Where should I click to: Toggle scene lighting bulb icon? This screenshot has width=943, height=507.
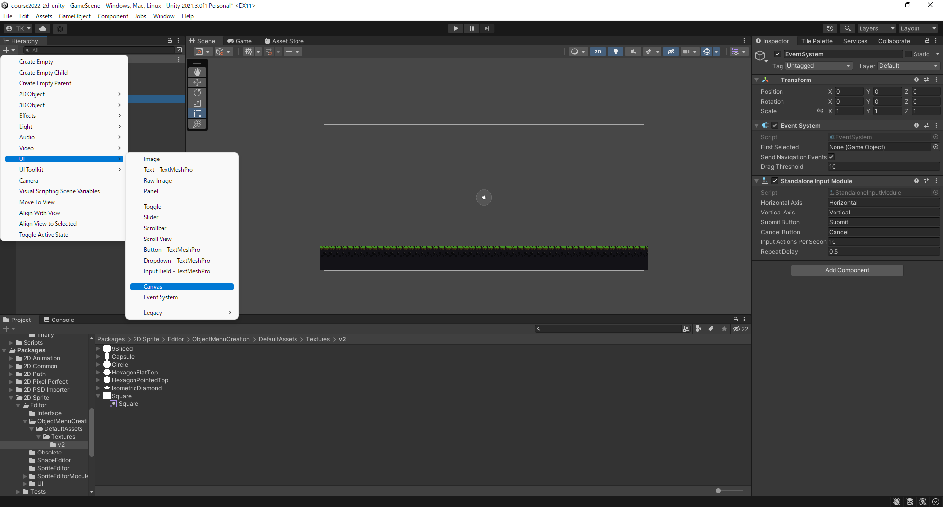pyautogui.click(x=616, y=52)
